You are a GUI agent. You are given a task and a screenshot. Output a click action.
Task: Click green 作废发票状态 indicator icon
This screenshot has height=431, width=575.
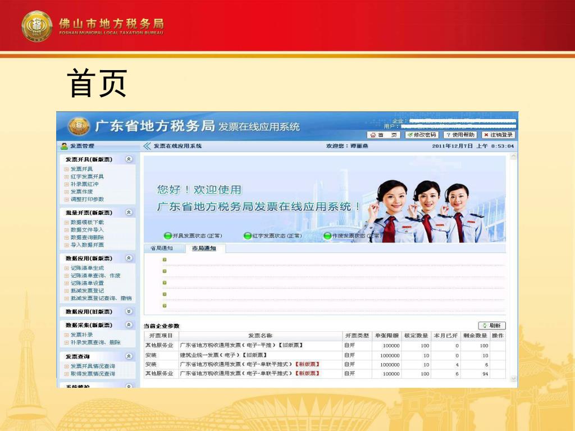(x=327, y=236)
